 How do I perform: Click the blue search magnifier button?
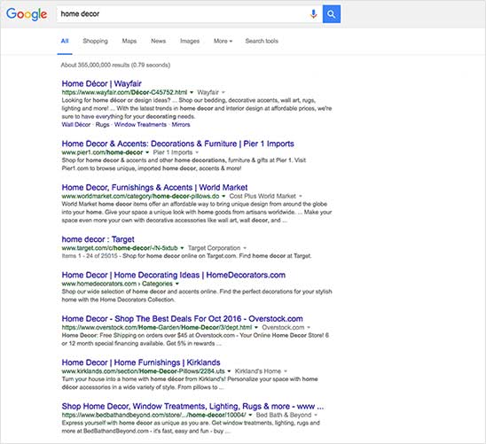(332, 14)
